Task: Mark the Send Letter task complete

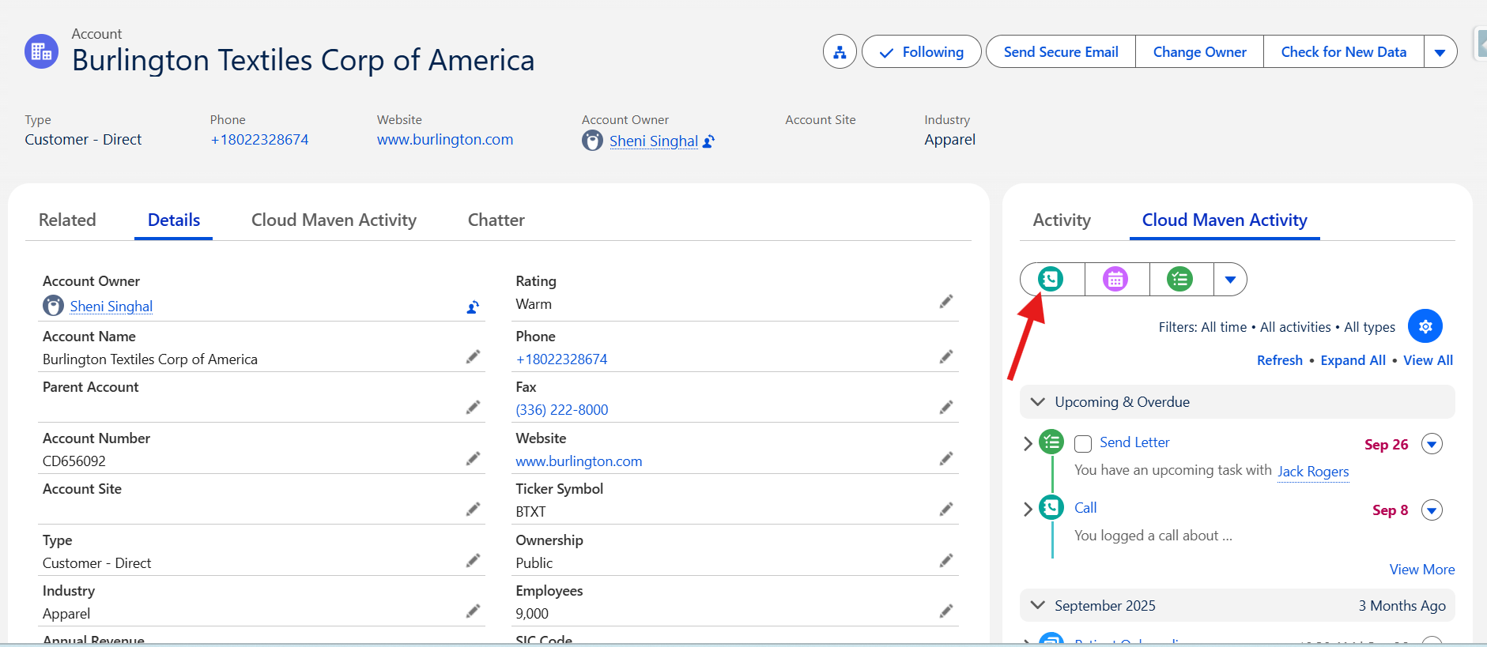Action: (x=1083, y=444)
